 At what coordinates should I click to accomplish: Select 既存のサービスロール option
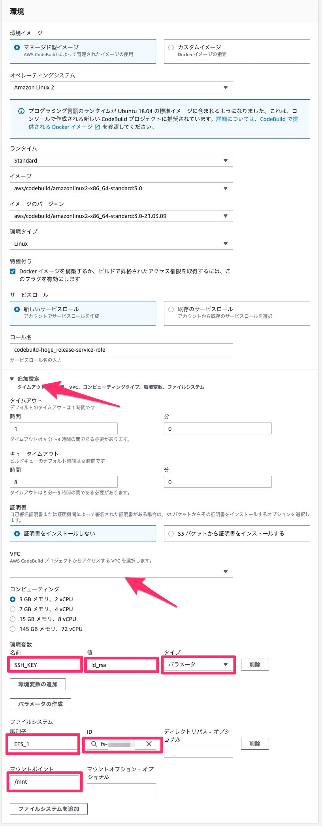coord(171,309)
